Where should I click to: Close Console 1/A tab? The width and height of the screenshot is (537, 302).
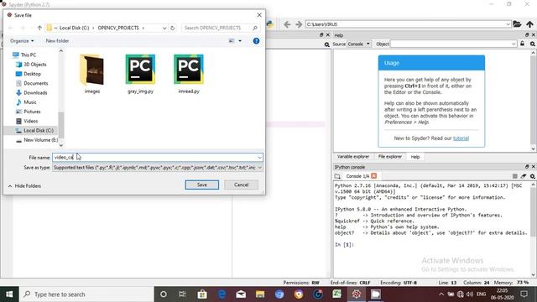coord(374,175)
